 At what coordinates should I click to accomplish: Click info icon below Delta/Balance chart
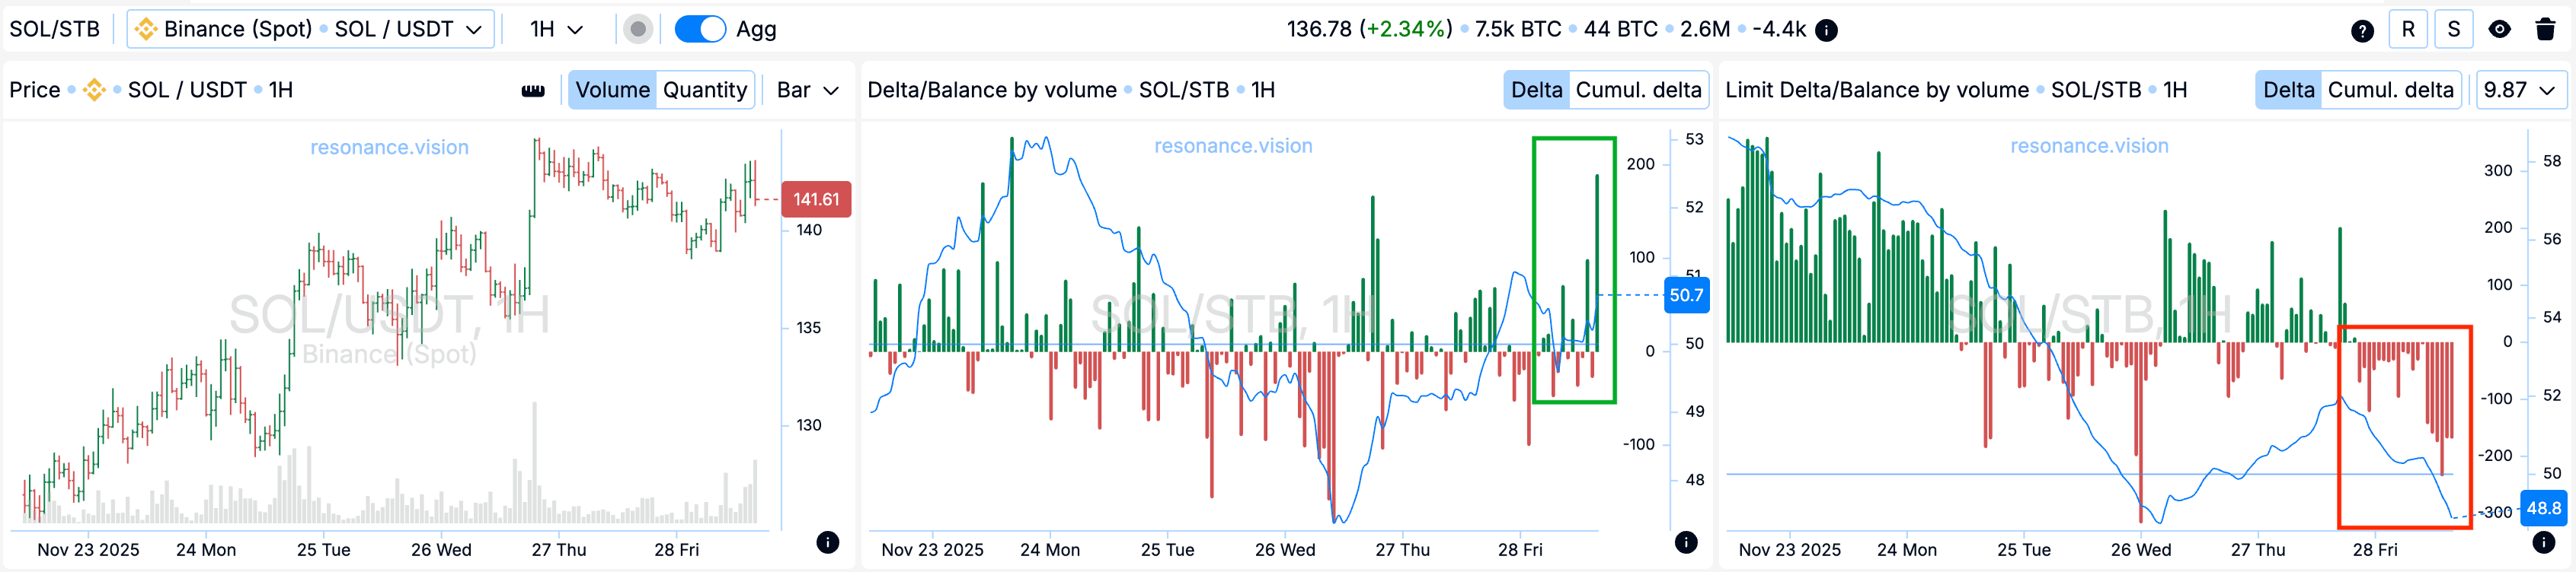click(1686, 542)
